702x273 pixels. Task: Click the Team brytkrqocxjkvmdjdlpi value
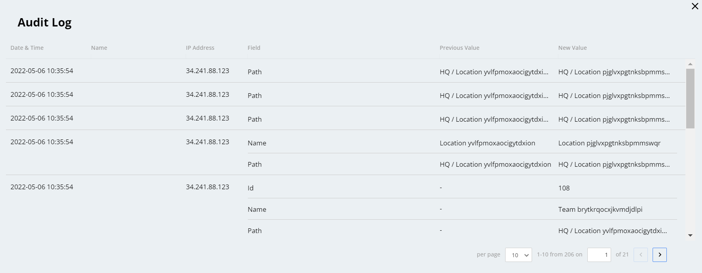pyautogui.click(x=600, y=209)
